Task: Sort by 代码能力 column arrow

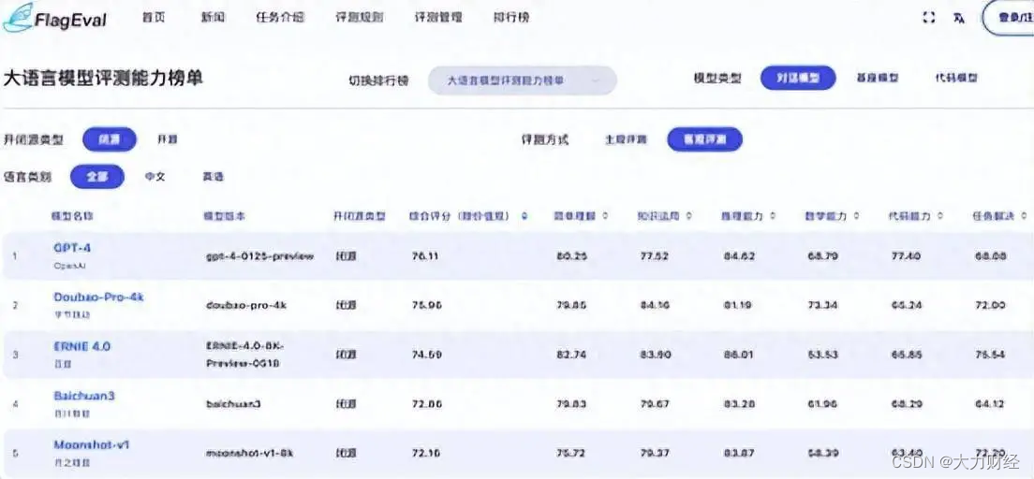Action: click(939, 216)
